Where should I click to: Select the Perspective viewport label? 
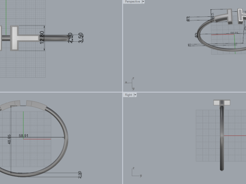132,2
